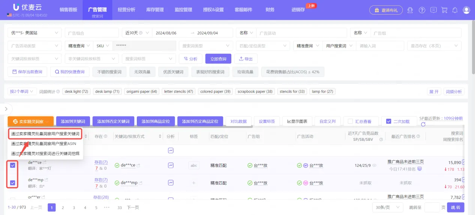
Task: Open the message feedback icon
Action: coord(433,10)
